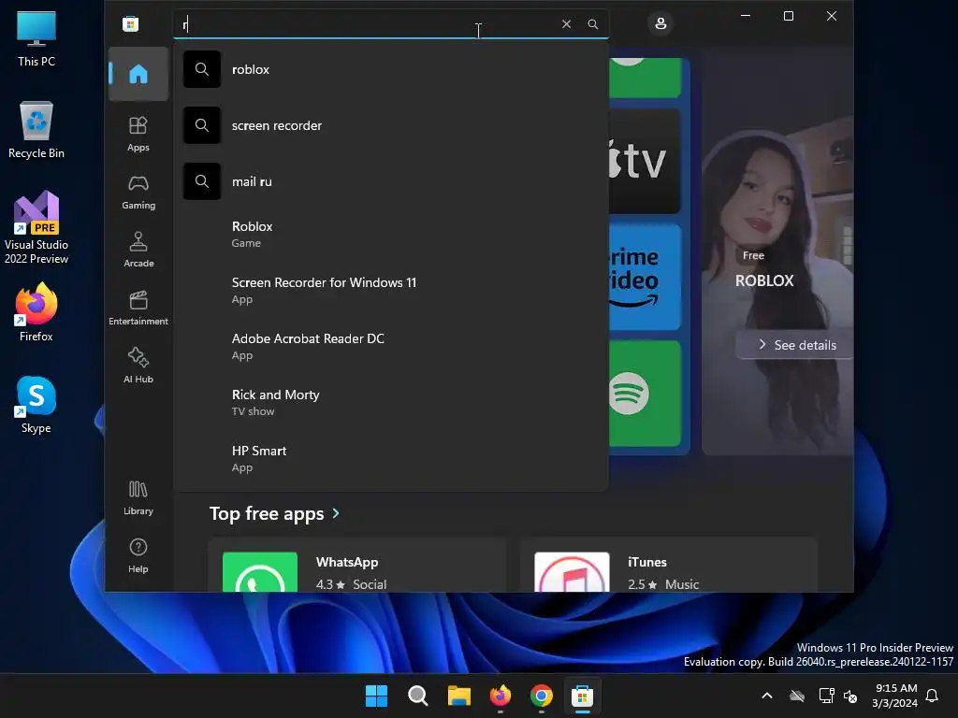Open the Prime Video tile
Image resolution: width=958 pixels, height=718 pixels.
coord(646,277)
